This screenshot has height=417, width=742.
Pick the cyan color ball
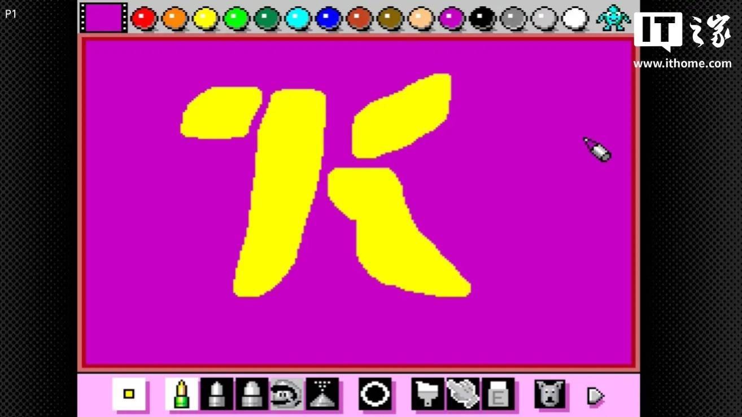(298, 18)
